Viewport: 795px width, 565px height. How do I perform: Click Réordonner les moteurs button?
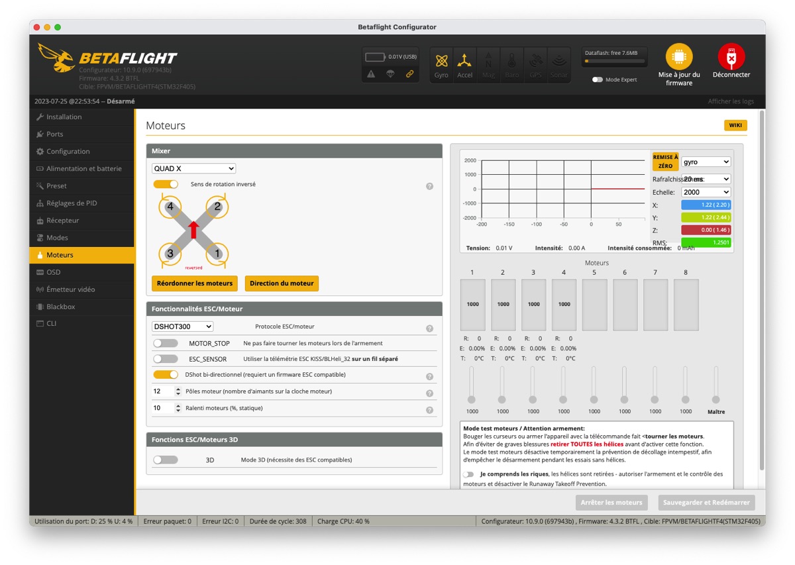coord(195,283)
